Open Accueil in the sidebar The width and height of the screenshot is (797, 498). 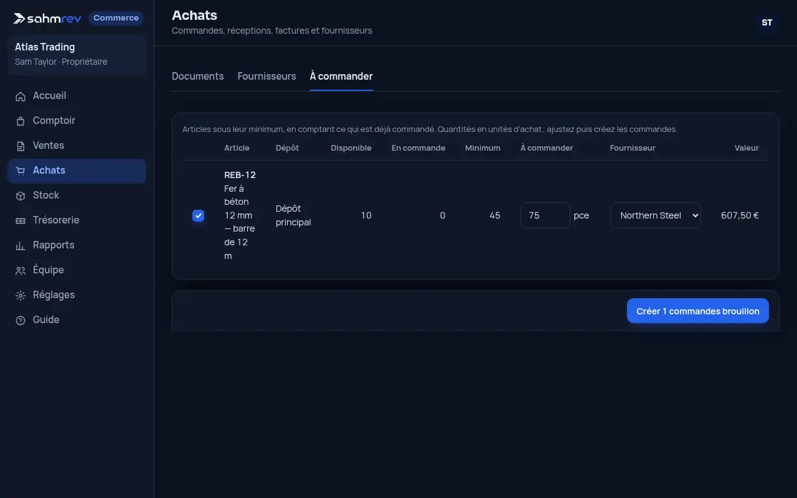77,96
